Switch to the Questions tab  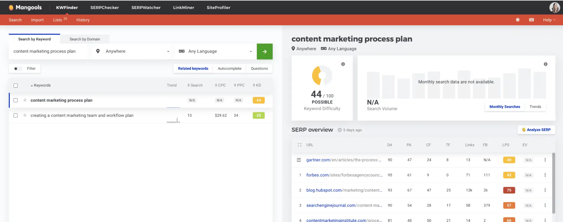coord(259,68)
